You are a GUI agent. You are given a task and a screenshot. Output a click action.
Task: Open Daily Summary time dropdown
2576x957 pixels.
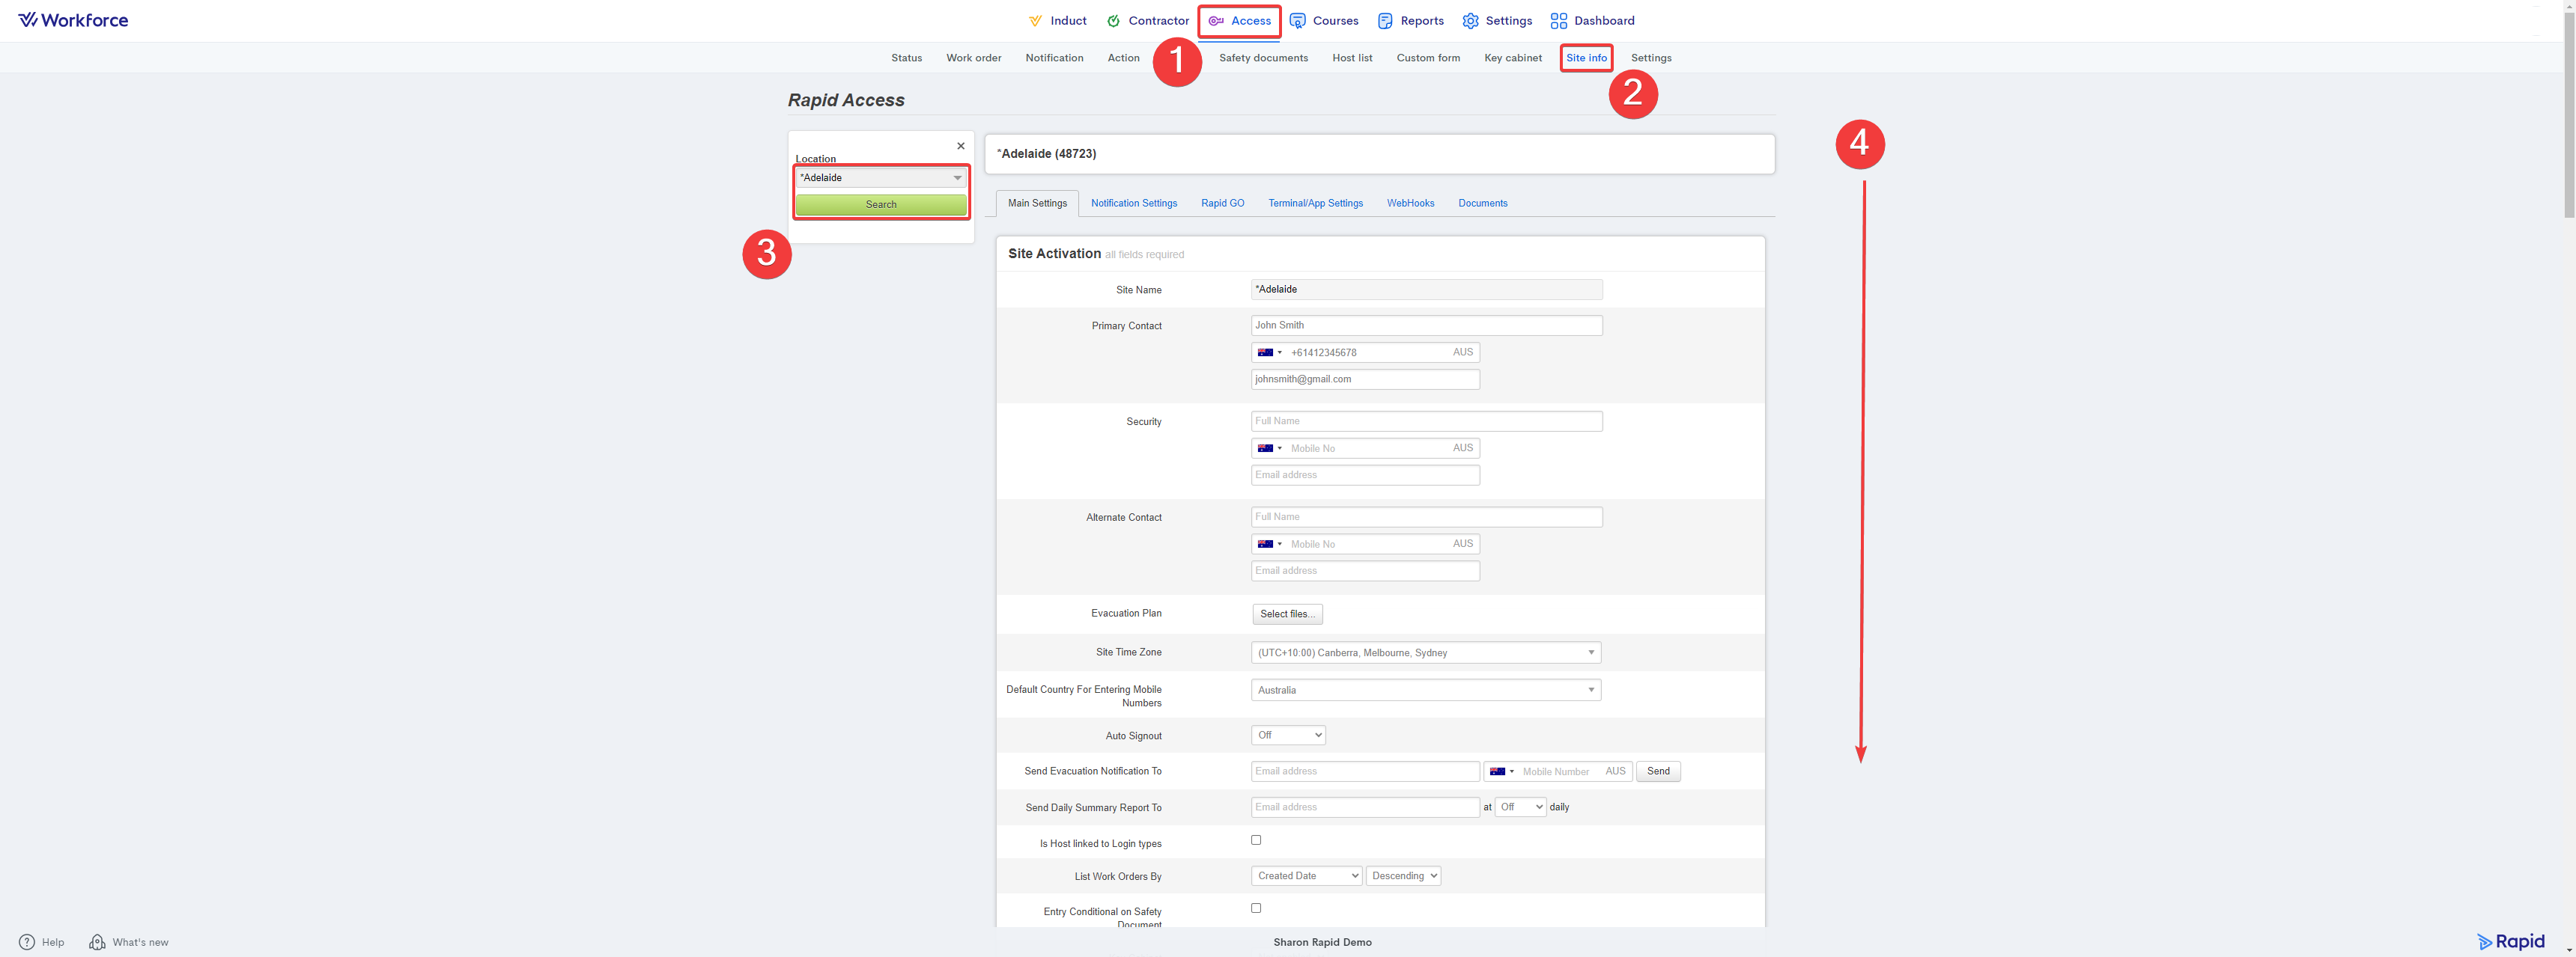pyautogui.click(x=1520, y=807)
